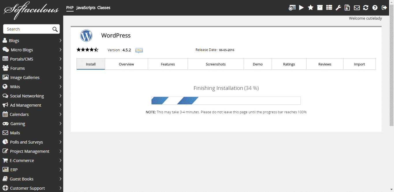Expand the Image Galleries category chevron
The height and width of the screenshot is (192, 394).
[x=60, y=77]
